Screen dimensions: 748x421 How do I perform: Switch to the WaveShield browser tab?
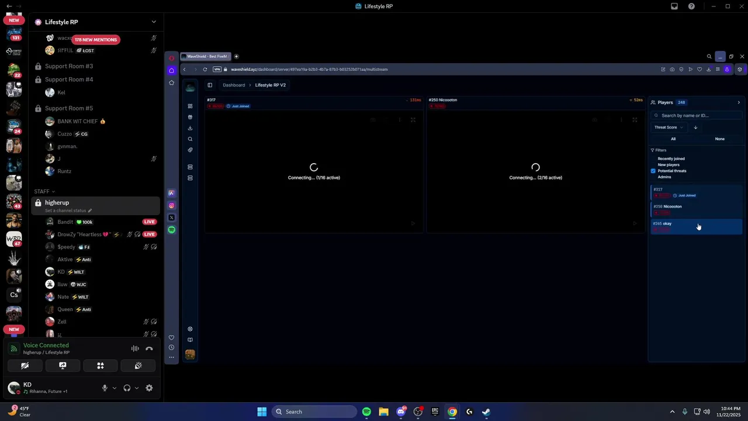206,56
